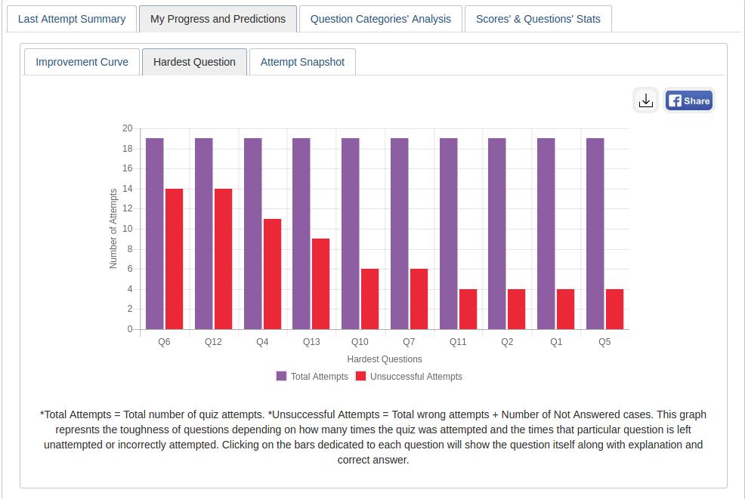The width and height of the screenshot is (745, 499).
Task: Select the Hardest Question sub-tab
Action: tap(194, 62)
